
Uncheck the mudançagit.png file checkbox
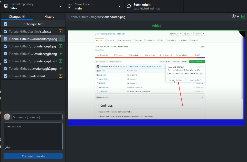pyautogui.click(x=5, y=54)
